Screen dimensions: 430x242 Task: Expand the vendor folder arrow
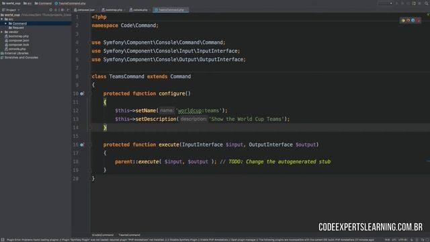[x=2, y=32]
